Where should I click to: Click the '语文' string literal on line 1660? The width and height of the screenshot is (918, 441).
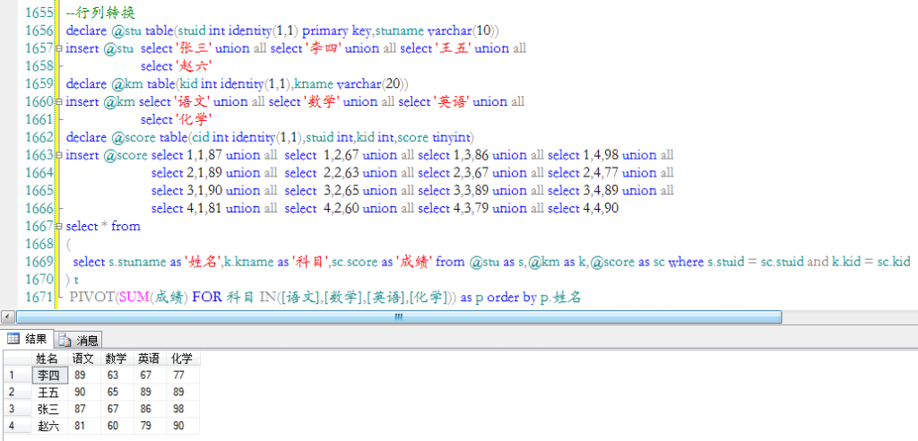tap(193, 102)
